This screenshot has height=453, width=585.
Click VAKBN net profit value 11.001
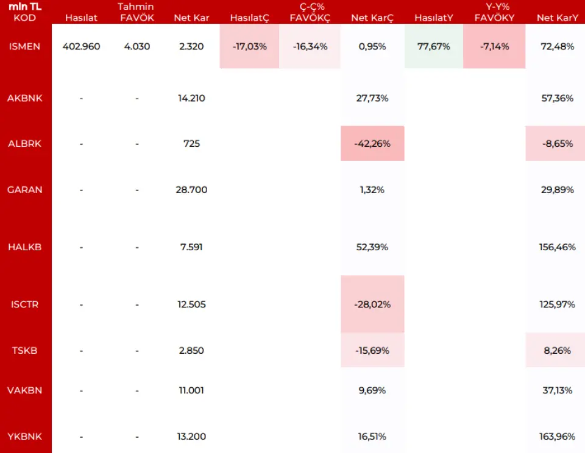click(x=191, y=390)
